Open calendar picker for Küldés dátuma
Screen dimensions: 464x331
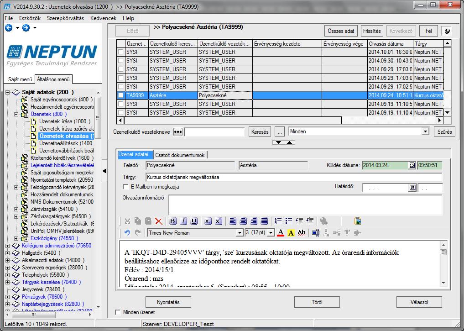click(412, 165)
